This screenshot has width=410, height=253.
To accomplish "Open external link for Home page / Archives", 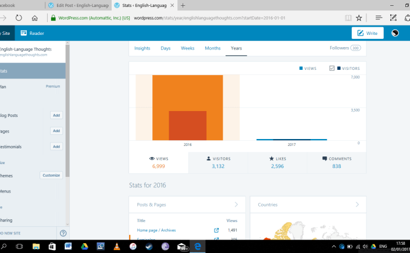I will click(216, 230).
